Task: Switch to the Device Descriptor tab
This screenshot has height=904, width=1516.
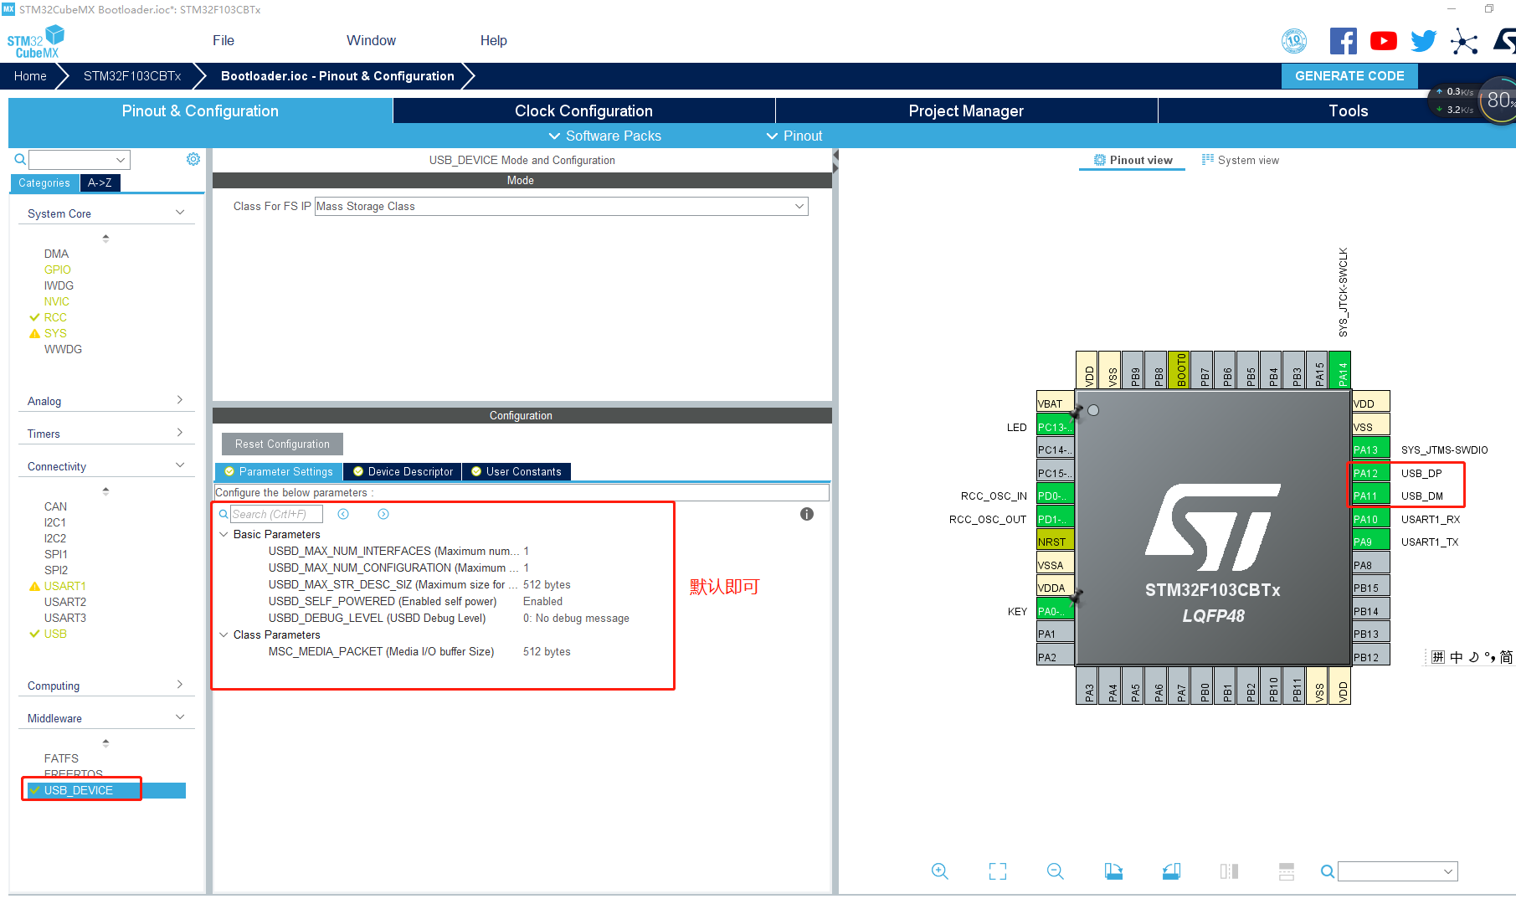Action: pyautogui.click(x=403, y=471)
